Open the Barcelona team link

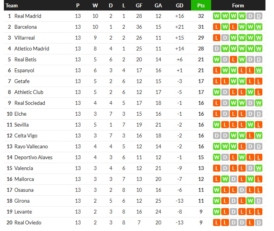click(x=26, y=27)
